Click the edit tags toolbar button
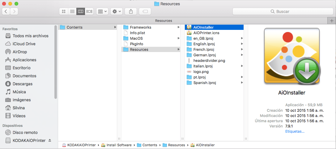336x149 pixels. pyautogui.click(x=145, y=11)
